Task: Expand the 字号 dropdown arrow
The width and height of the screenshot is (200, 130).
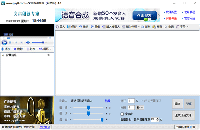Action: pos(187,27)
